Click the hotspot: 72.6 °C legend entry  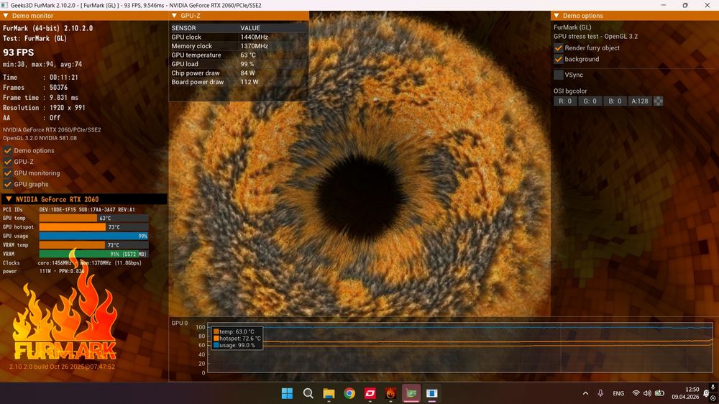pyautogui.click(x=237, y=339)
